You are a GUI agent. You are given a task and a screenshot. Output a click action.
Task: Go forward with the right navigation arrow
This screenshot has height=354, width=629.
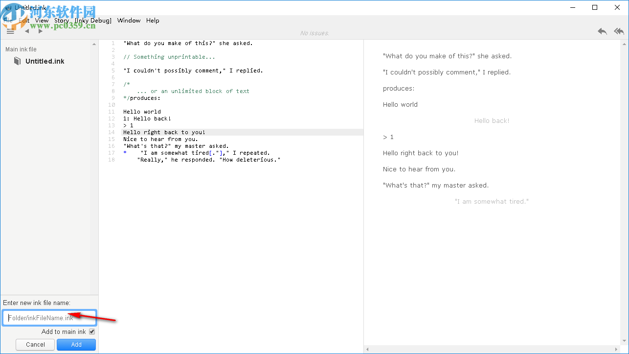click(41, 31)
